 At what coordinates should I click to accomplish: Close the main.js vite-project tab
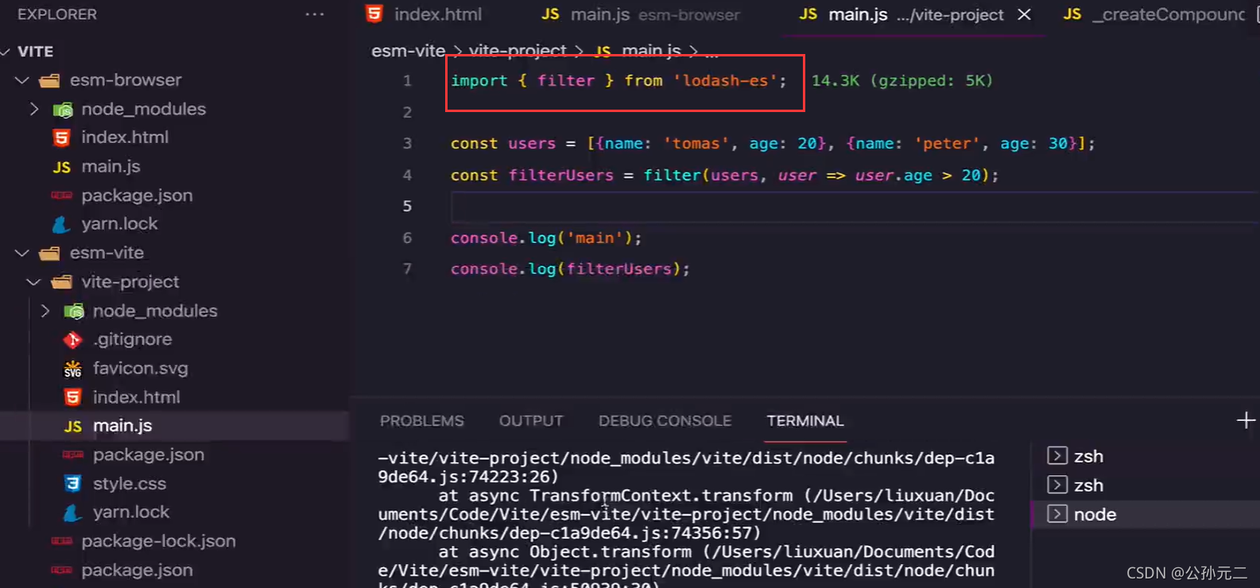point(1025,14)
